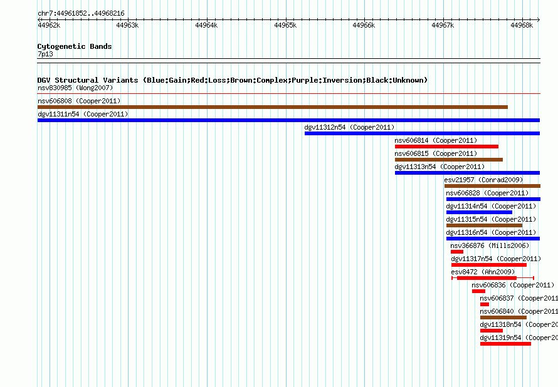Click the 44964k ruler tick label
This screenshot has width=558, height=387.
206,25
